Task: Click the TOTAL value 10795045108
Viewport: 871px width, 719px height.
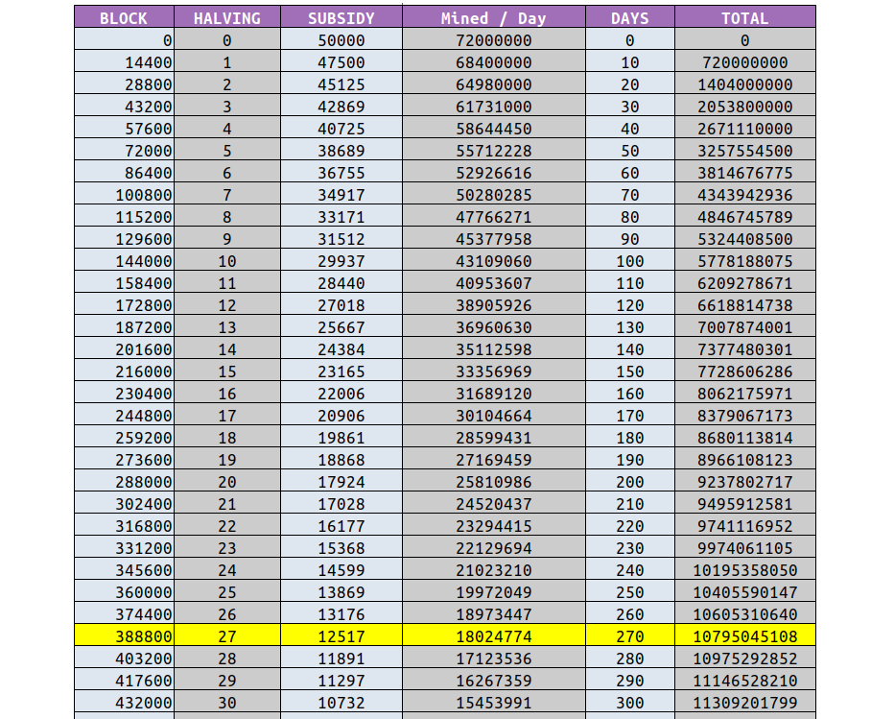Action: click(746, 636)
